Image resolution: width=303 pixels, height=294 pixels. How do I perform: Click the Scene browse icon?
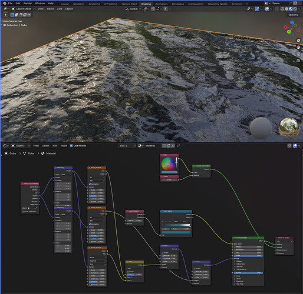point(267,4)
